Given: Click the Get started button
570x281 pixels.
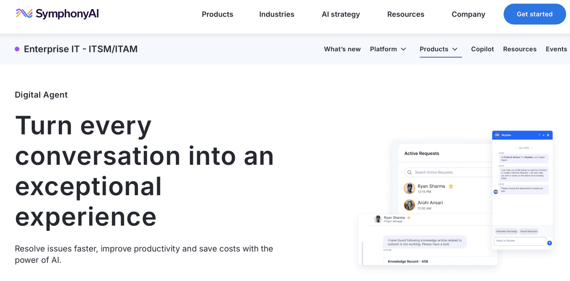Looking at the screenshot, I should click(534, 14).
